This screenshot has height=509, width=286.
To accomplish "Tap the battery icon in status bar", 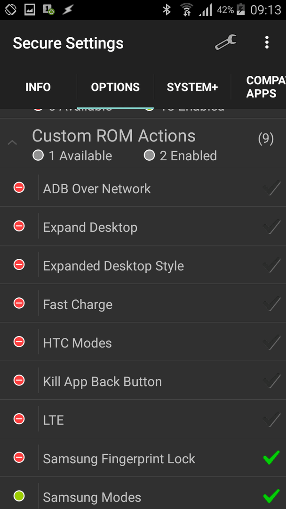I will (x=241, y=10).
